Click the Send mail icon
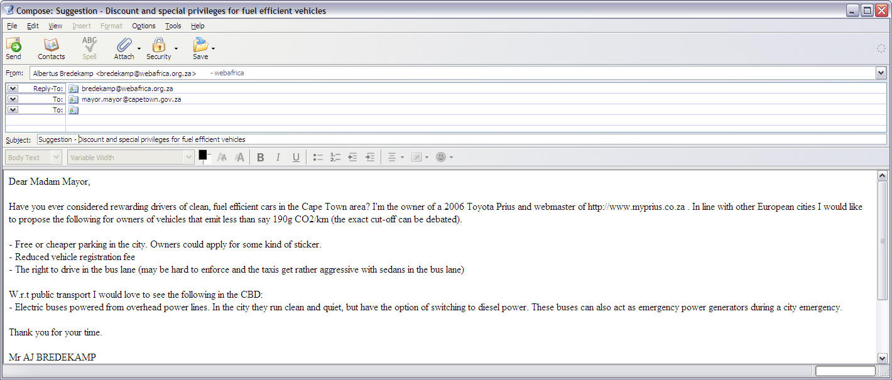Viewport: 892px width, 380px height. [x=13, y=45]
